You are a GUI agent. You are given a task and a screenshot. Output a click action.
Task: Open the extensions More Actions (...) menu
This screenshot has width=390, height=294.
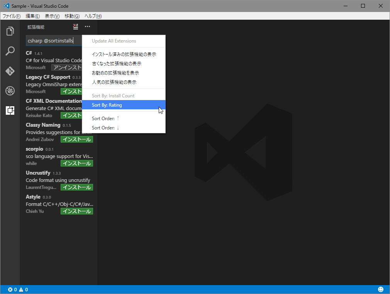tap(87, 27)
